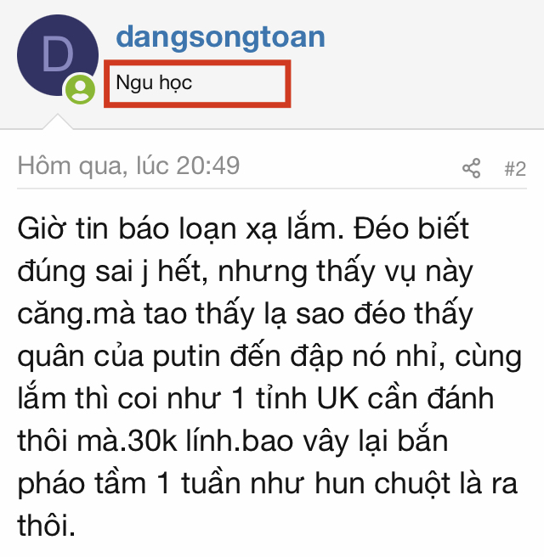Open the dangsongtoan profile link
Screen dimensions: 544x557
220,37
